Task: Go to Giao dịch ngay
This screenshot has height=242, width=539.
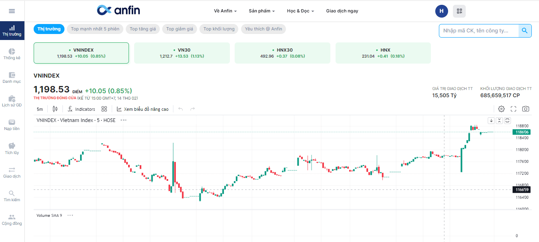Action: (342, 11)
